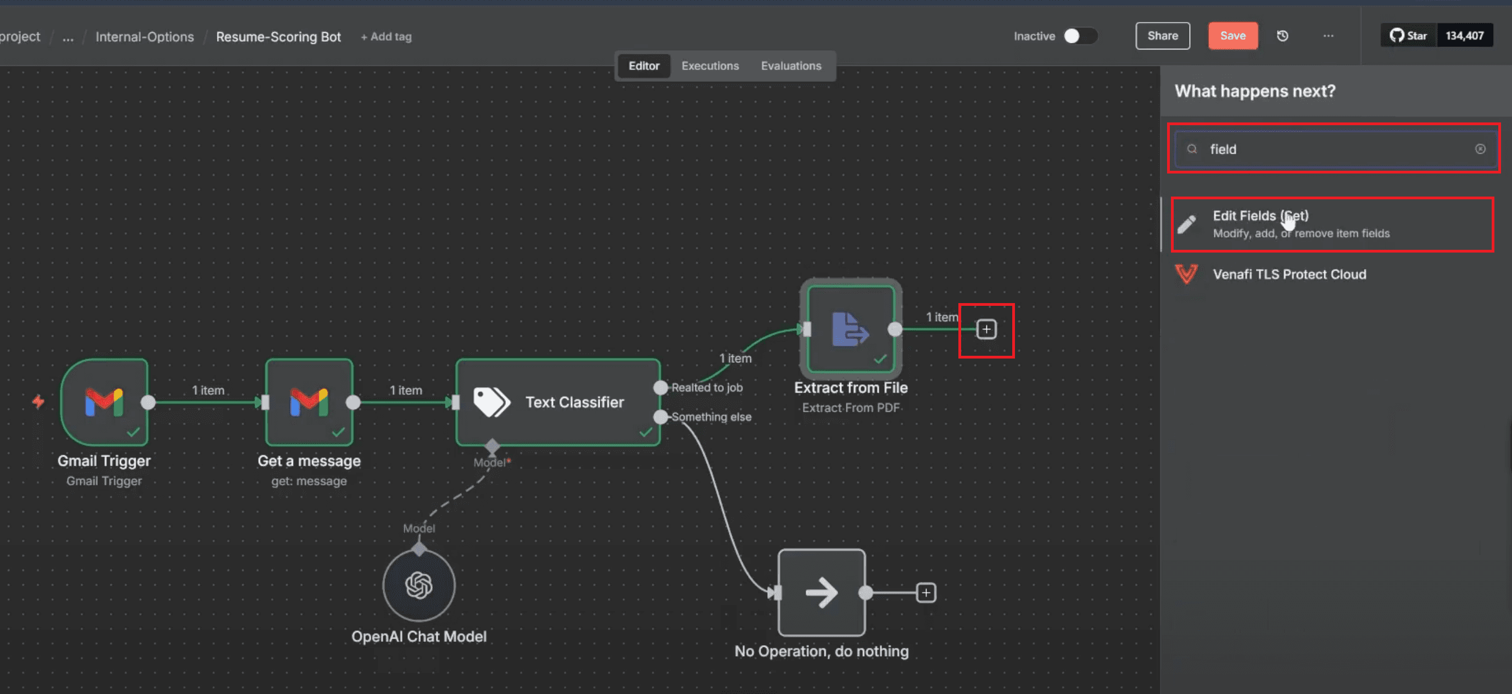Select the Text Classifier node
The image size is (1512, 694).
558,402
